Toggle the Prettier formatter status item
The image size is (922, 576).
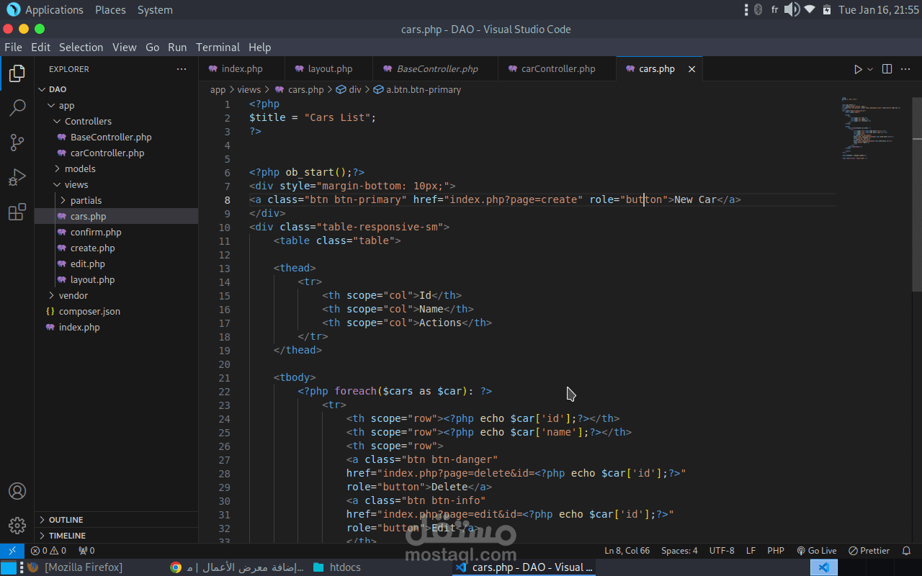tap(869, 551)
